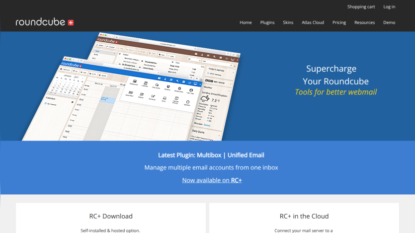Viewport: 415px width, 233px height.
Task: Click 'Connect your mail server to a' text
Action: coord(304,231)
